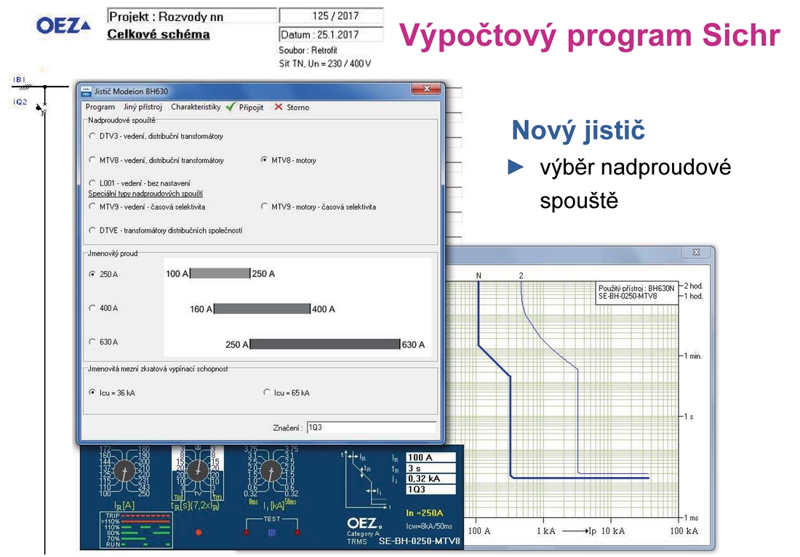Viewport: 800px width, 557px height.
Task: Select MTV8 - vedení, distribuční transformátory
Action: coord(92,160)
